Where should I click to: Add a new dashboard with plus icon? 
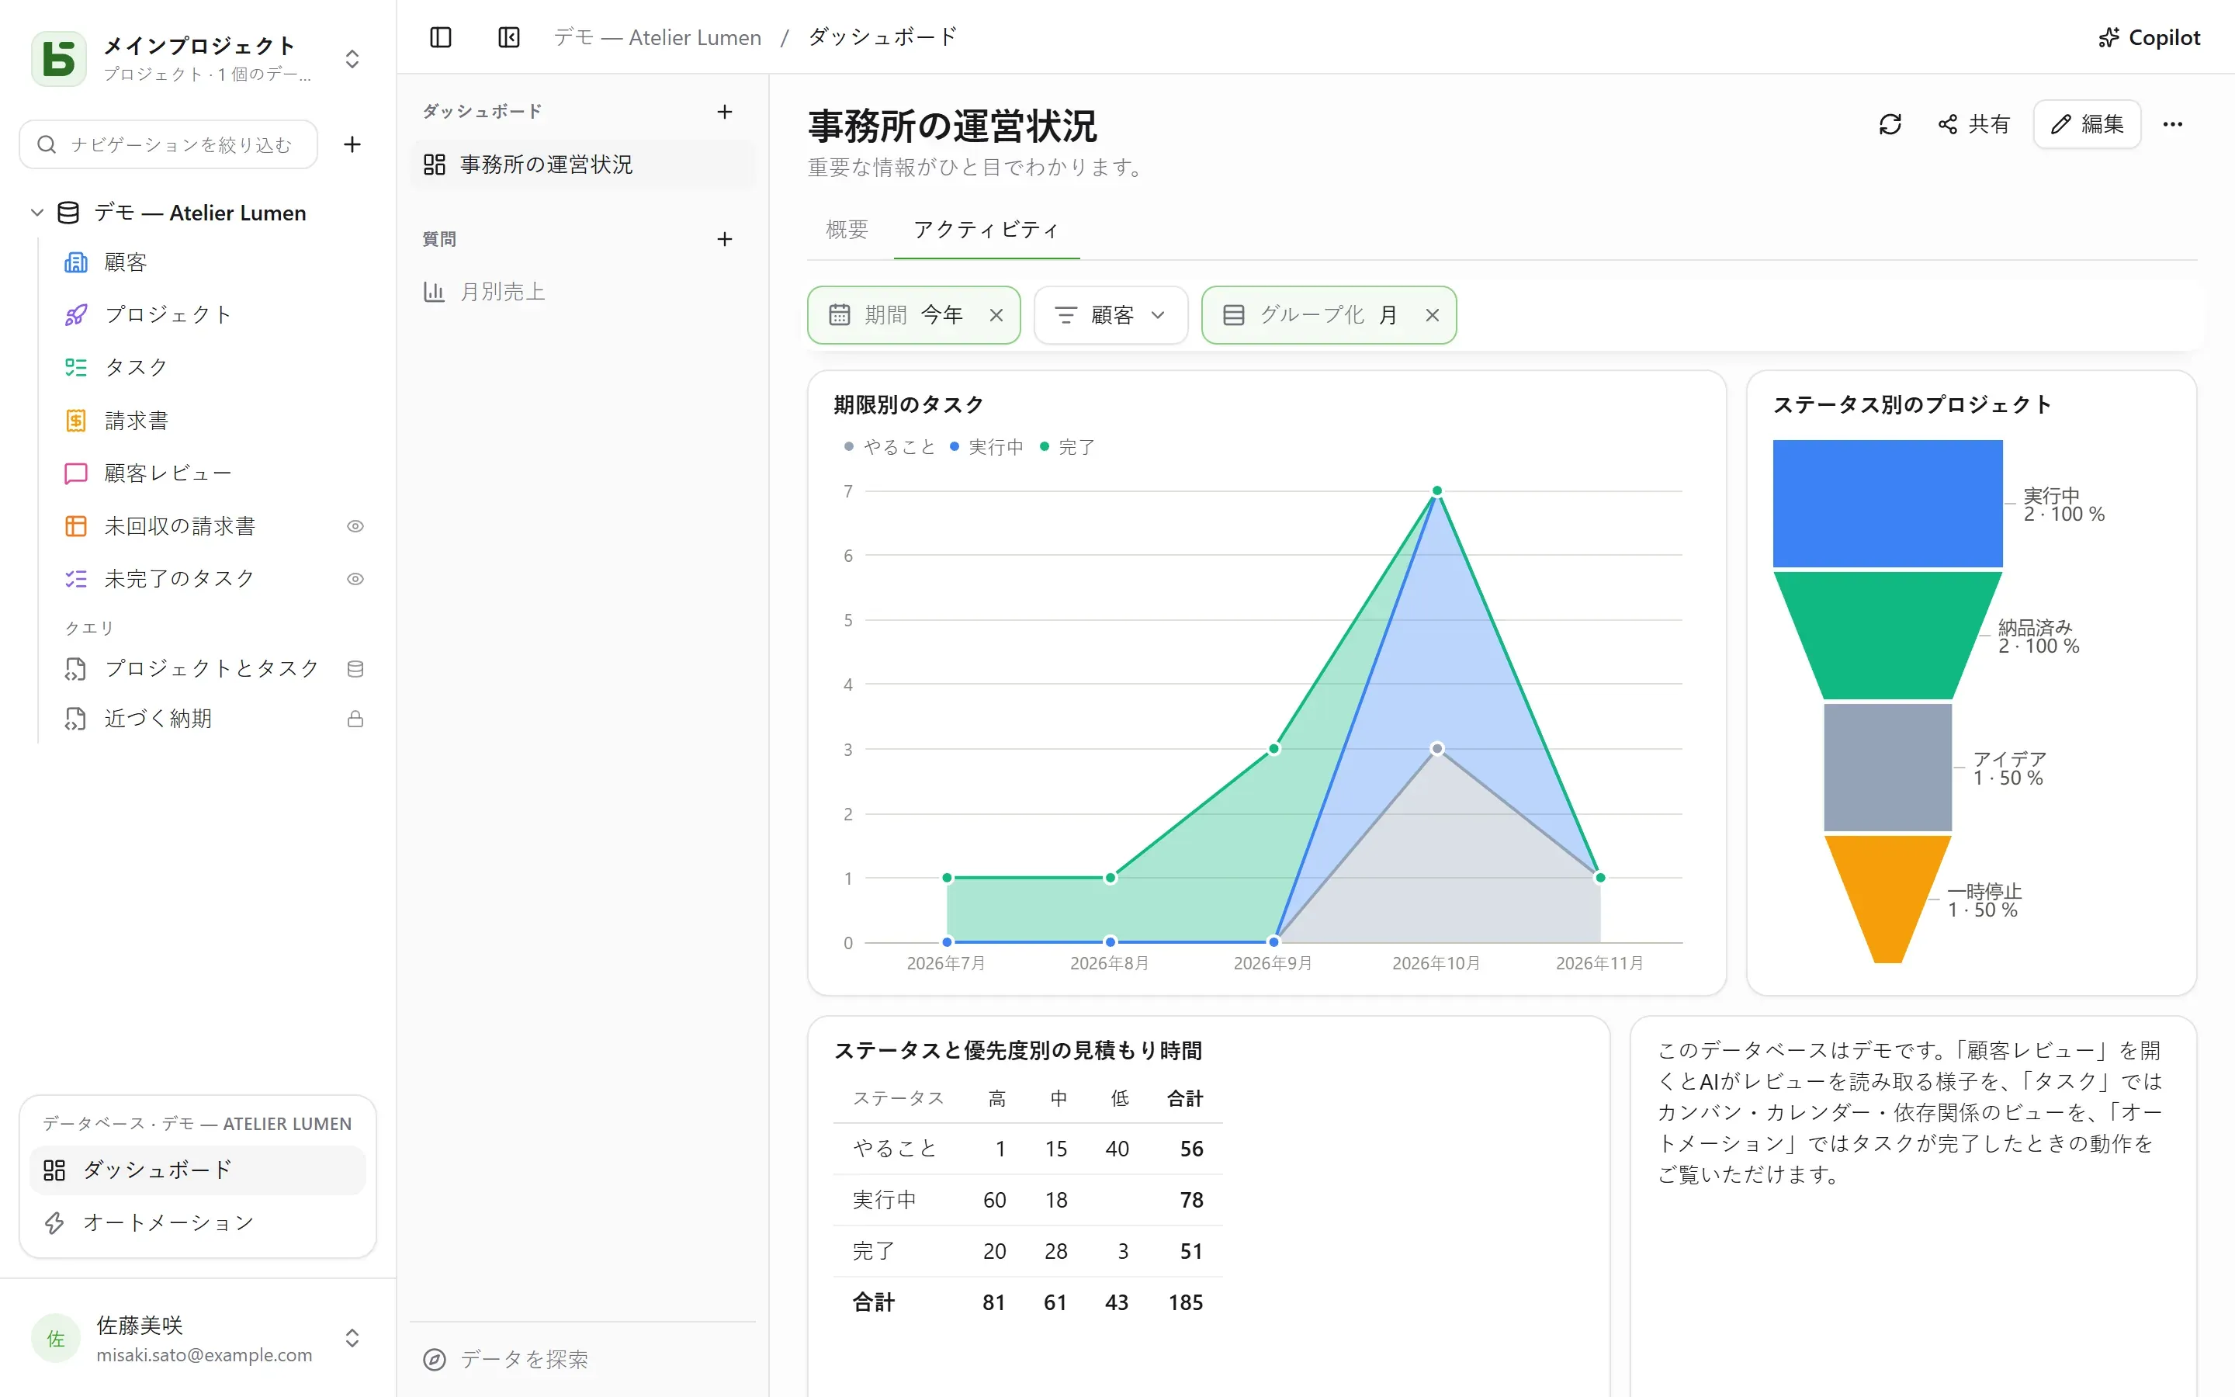pos(725,112)
